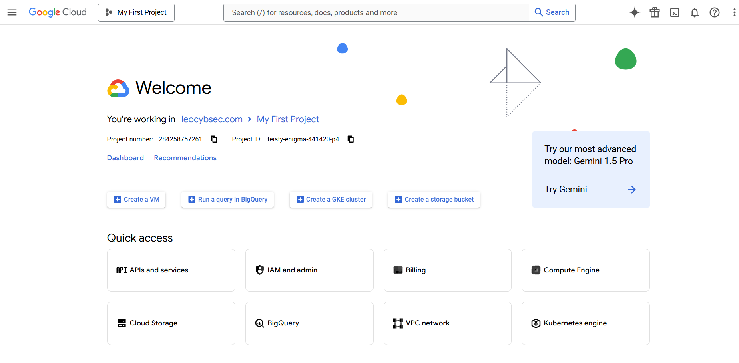Go to the Dashboard link
739x363 pixels.
[x=125, y=158]
